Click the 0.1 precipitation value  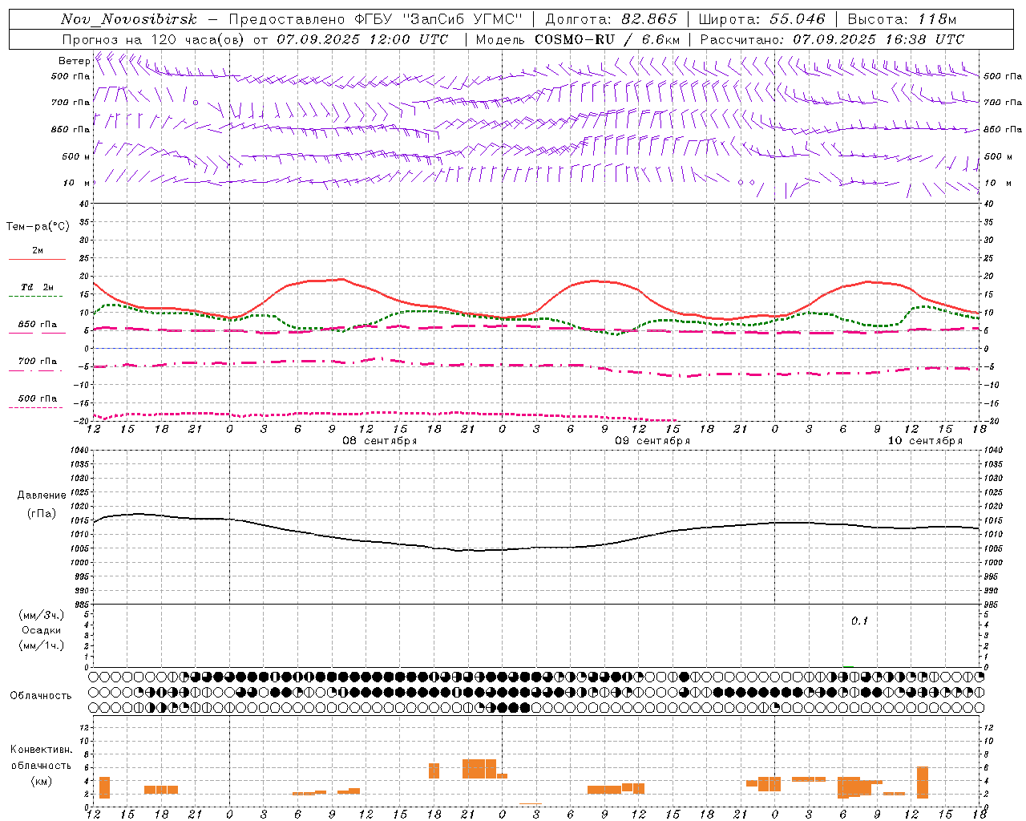[x=859, y=621]
